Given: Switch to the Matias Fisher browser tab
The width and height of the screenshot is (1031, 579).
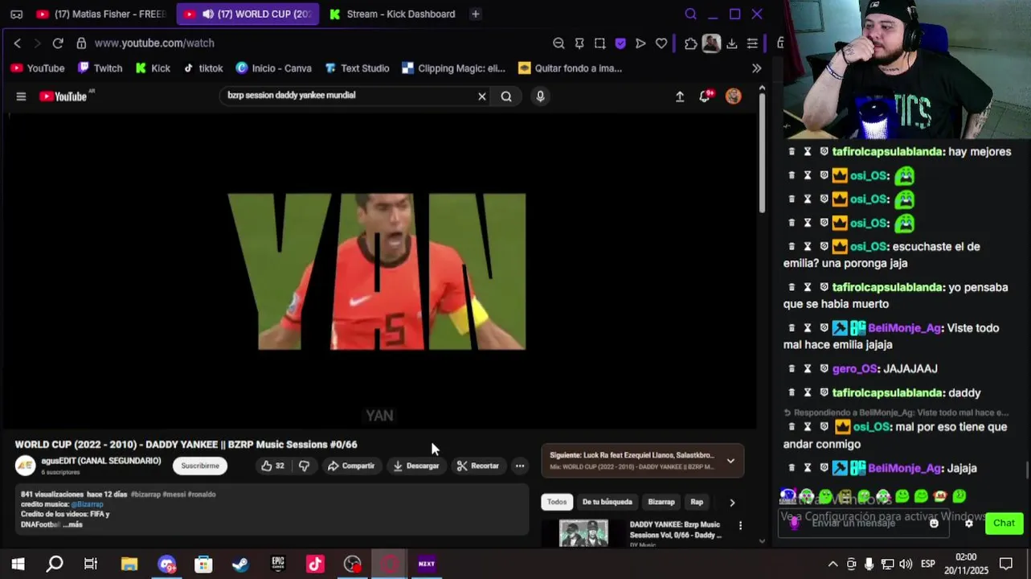Looking at the screenshot, I should tap(101, 14).
